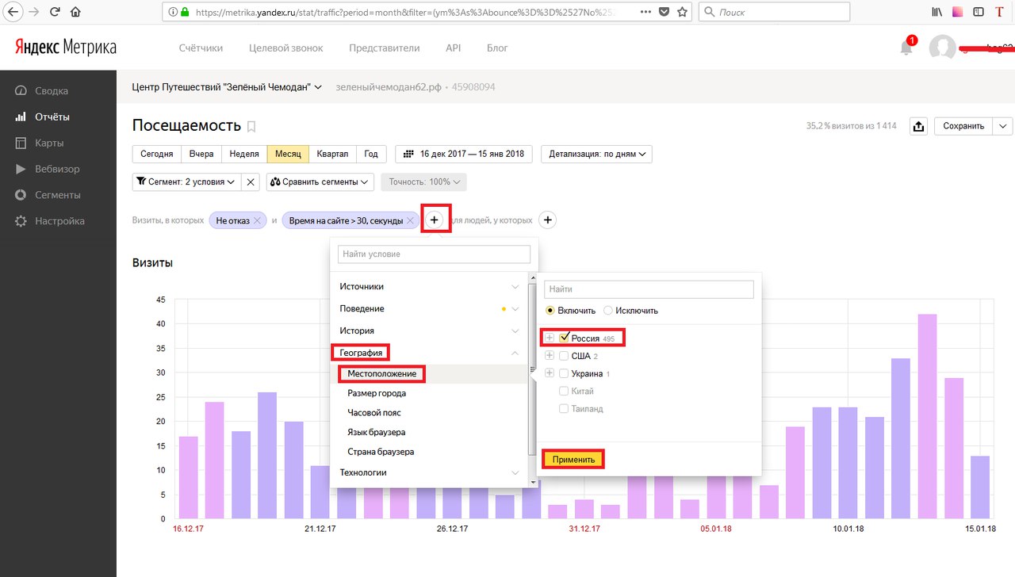Add visit condition plus button
The height and width of the screenshot is (577, 1015).
[435, 220]
